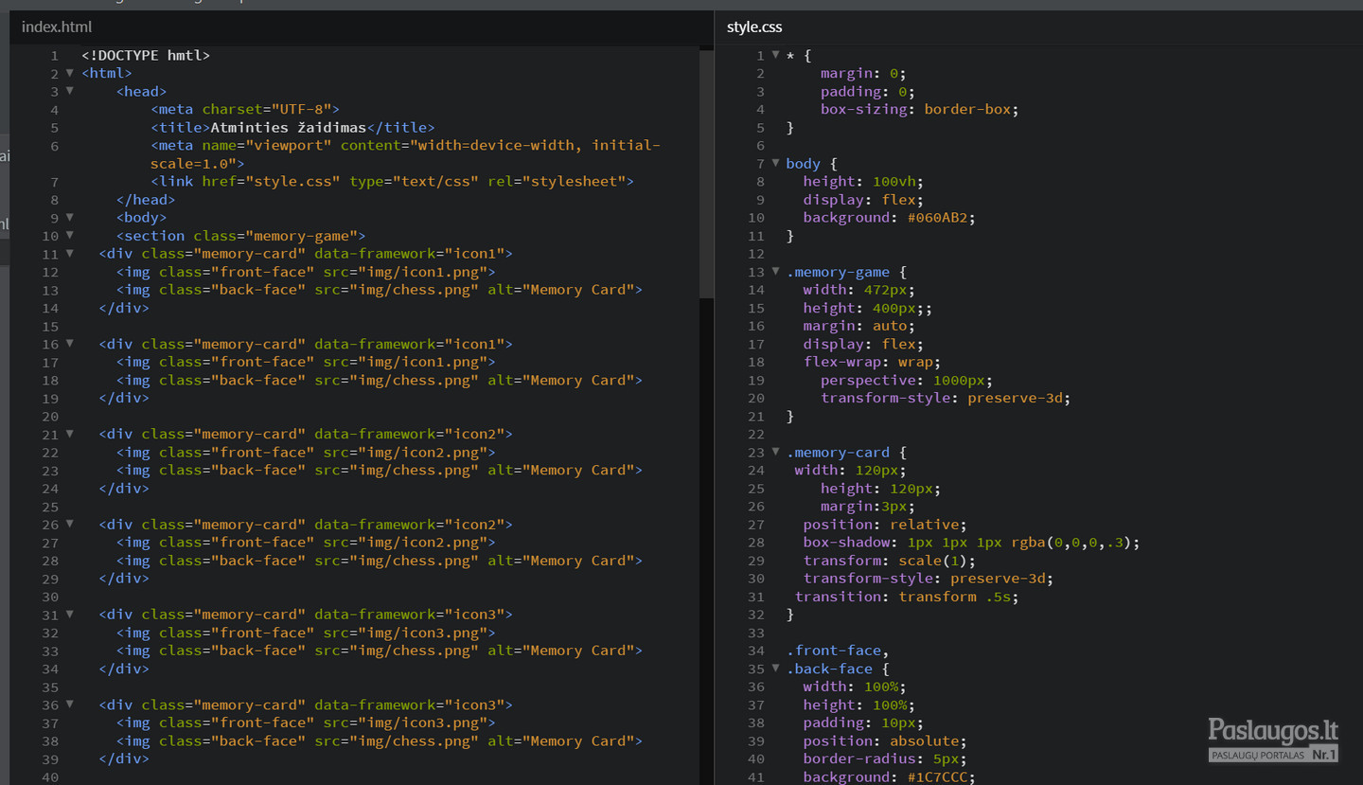
Task: Click the transform: scale(1) declaration
Action: (x=890, y=560)
